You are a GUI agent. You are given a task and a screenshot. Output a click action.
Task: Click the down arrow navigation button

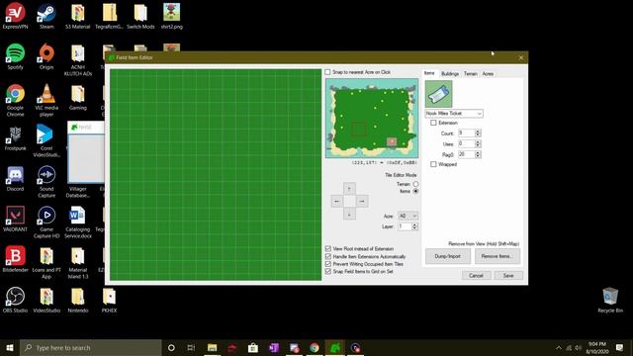[x=349, y=214]
